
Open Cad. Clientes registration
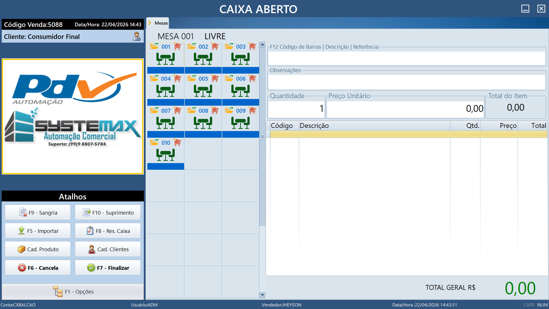click(x=108, y=249)
